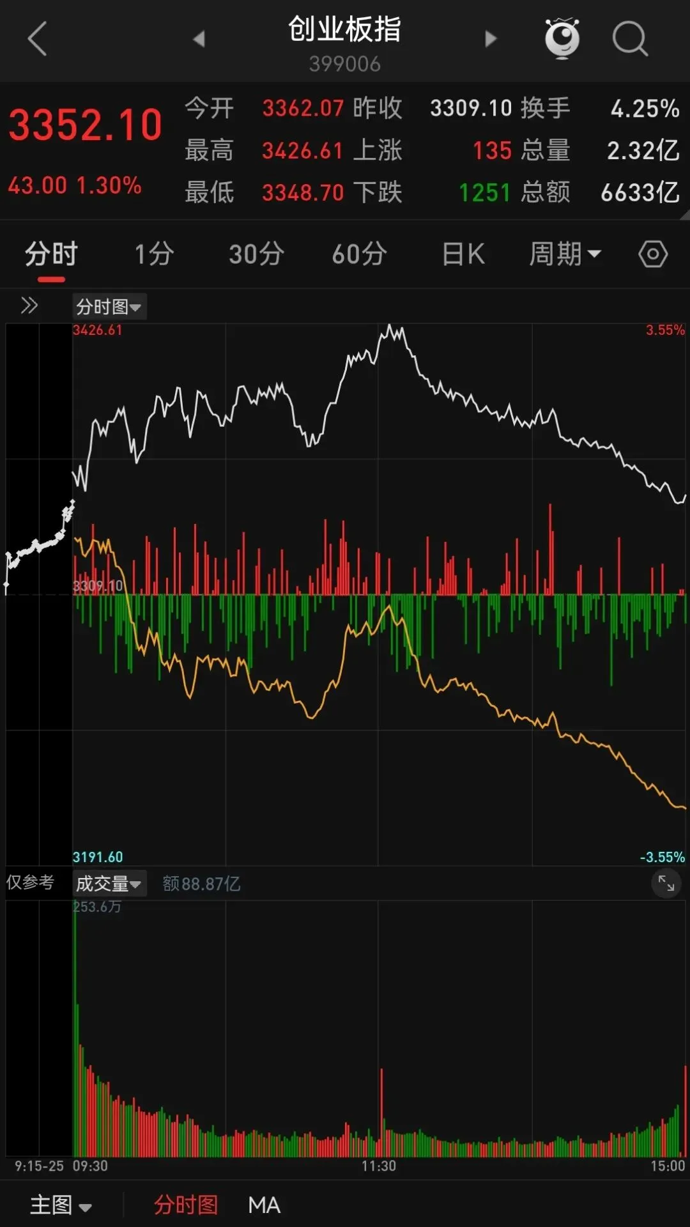The width and height of the screenshot is (690, 1227).
Task: Open search with the magnifier icon
Action: point(630,39)
